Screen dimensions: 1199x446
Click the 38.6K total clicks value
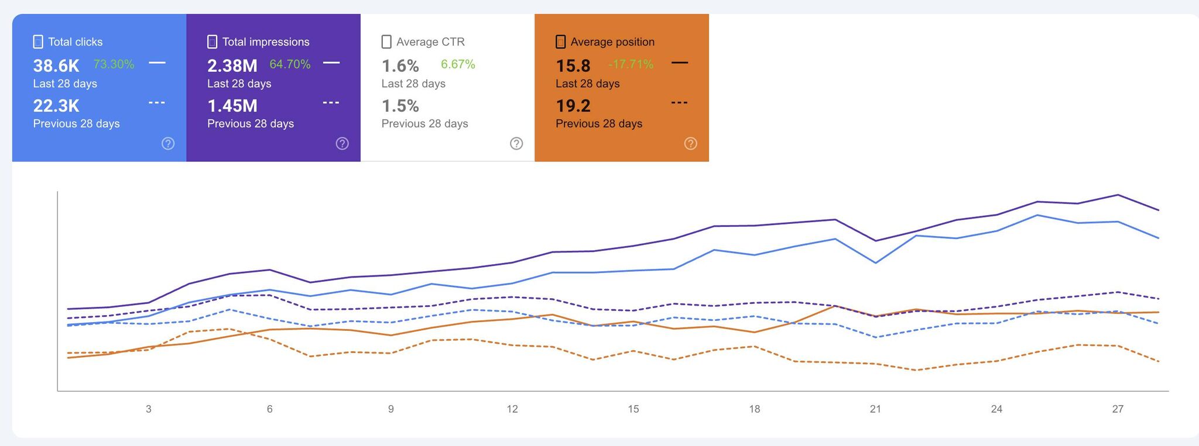[56, 65]
